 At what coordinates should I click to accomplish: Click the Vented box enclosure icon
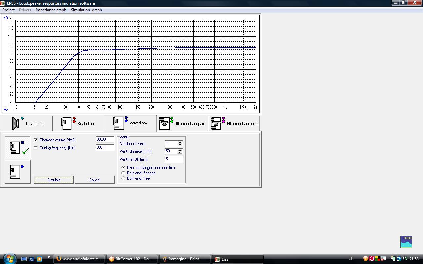(118, 123)
